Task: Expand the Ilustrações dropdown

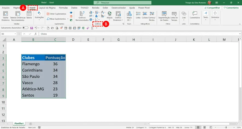Action: [x=39, y=16]
